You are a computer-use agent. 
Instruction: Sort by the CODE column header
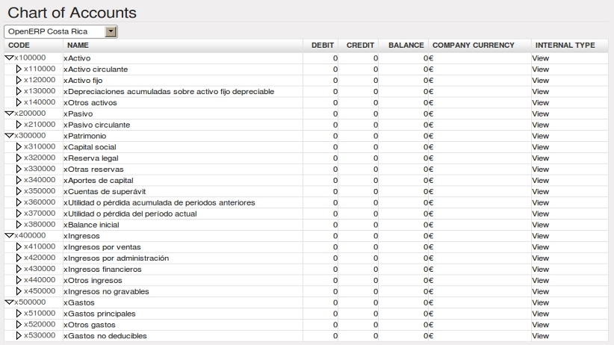(19, 46)
